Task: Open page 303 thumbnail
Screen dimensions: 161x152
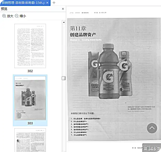Action: [30, 98]
